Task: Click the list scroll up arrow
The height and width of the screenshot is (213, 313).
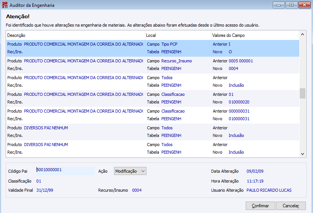Action: click(x=302, y=34)
